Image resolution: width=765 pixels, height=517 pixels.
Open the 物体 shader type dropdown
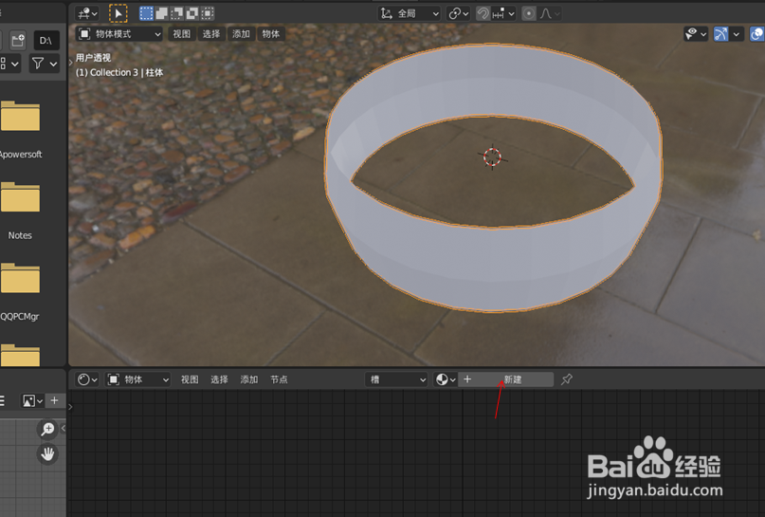coord(138,379)
